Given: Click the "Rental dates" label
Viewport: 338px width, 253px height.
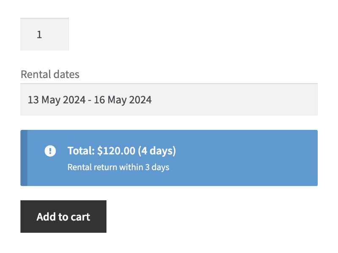Looking at the screenshot, I should tap(50, 75).
